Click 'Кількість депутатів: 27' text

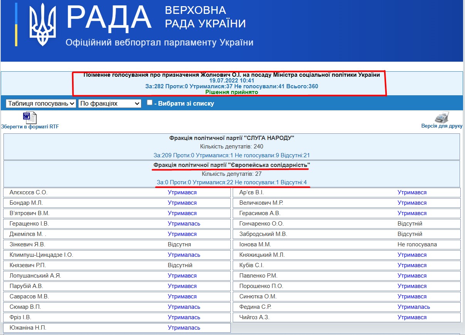[x=232, y=174]
